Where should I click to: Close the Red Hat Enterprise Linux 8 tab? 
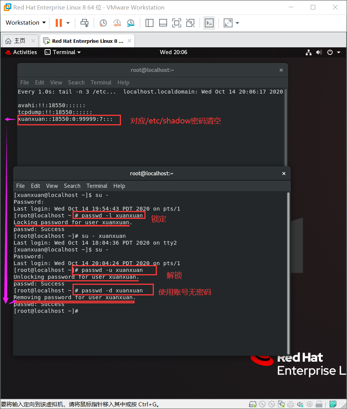pyautogui.click(x=129, y=41)
